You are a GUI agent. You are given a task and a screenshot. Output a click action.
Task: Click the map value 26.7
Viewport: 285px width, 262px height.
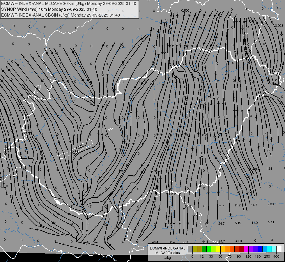[221, 206]
